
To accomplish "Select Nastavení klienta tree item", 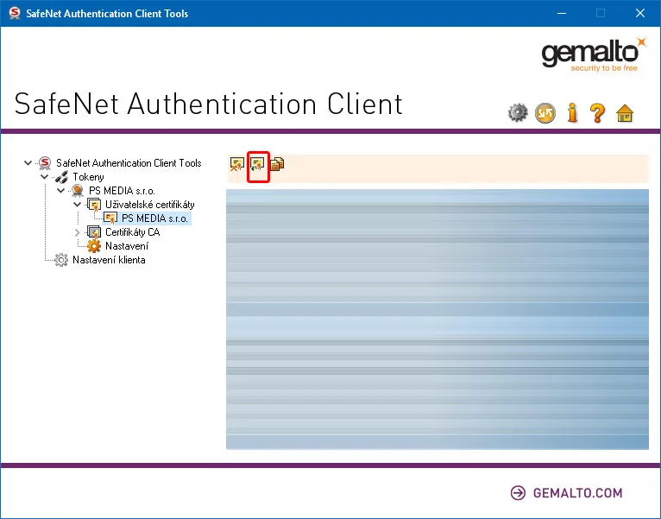I will (109, 260).
